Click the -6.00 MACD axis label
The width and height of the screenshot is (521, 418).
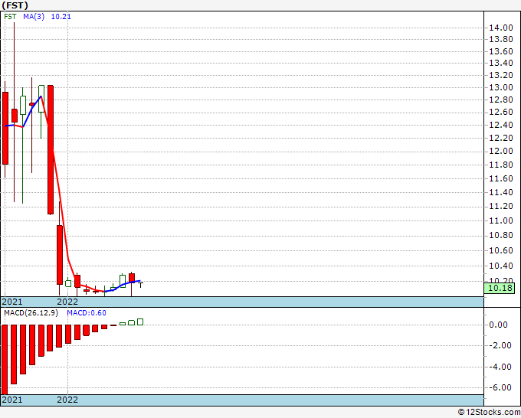(x=500, y=387)
